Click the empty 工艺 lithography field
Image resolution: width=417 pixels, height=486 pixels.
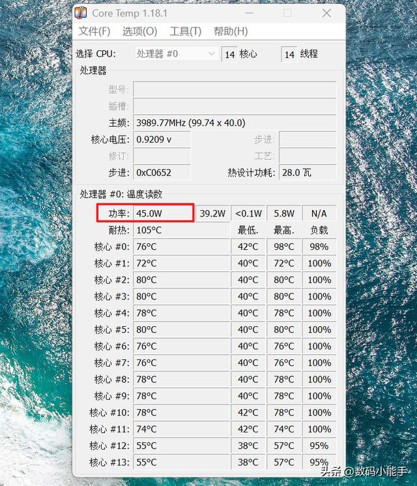[x=308, y=156]
